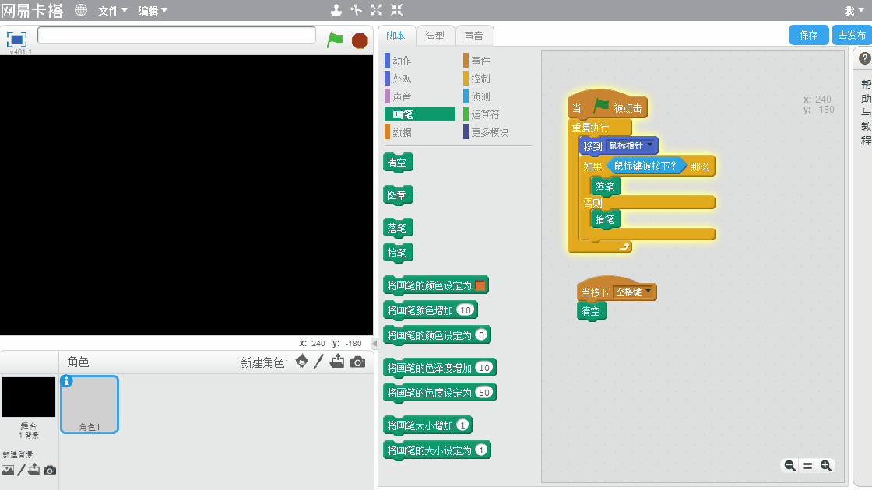The height and width of the screenshot is (490, 872).
Task: Select the shrink sprite tool
Action: click(x=396, y=9)
